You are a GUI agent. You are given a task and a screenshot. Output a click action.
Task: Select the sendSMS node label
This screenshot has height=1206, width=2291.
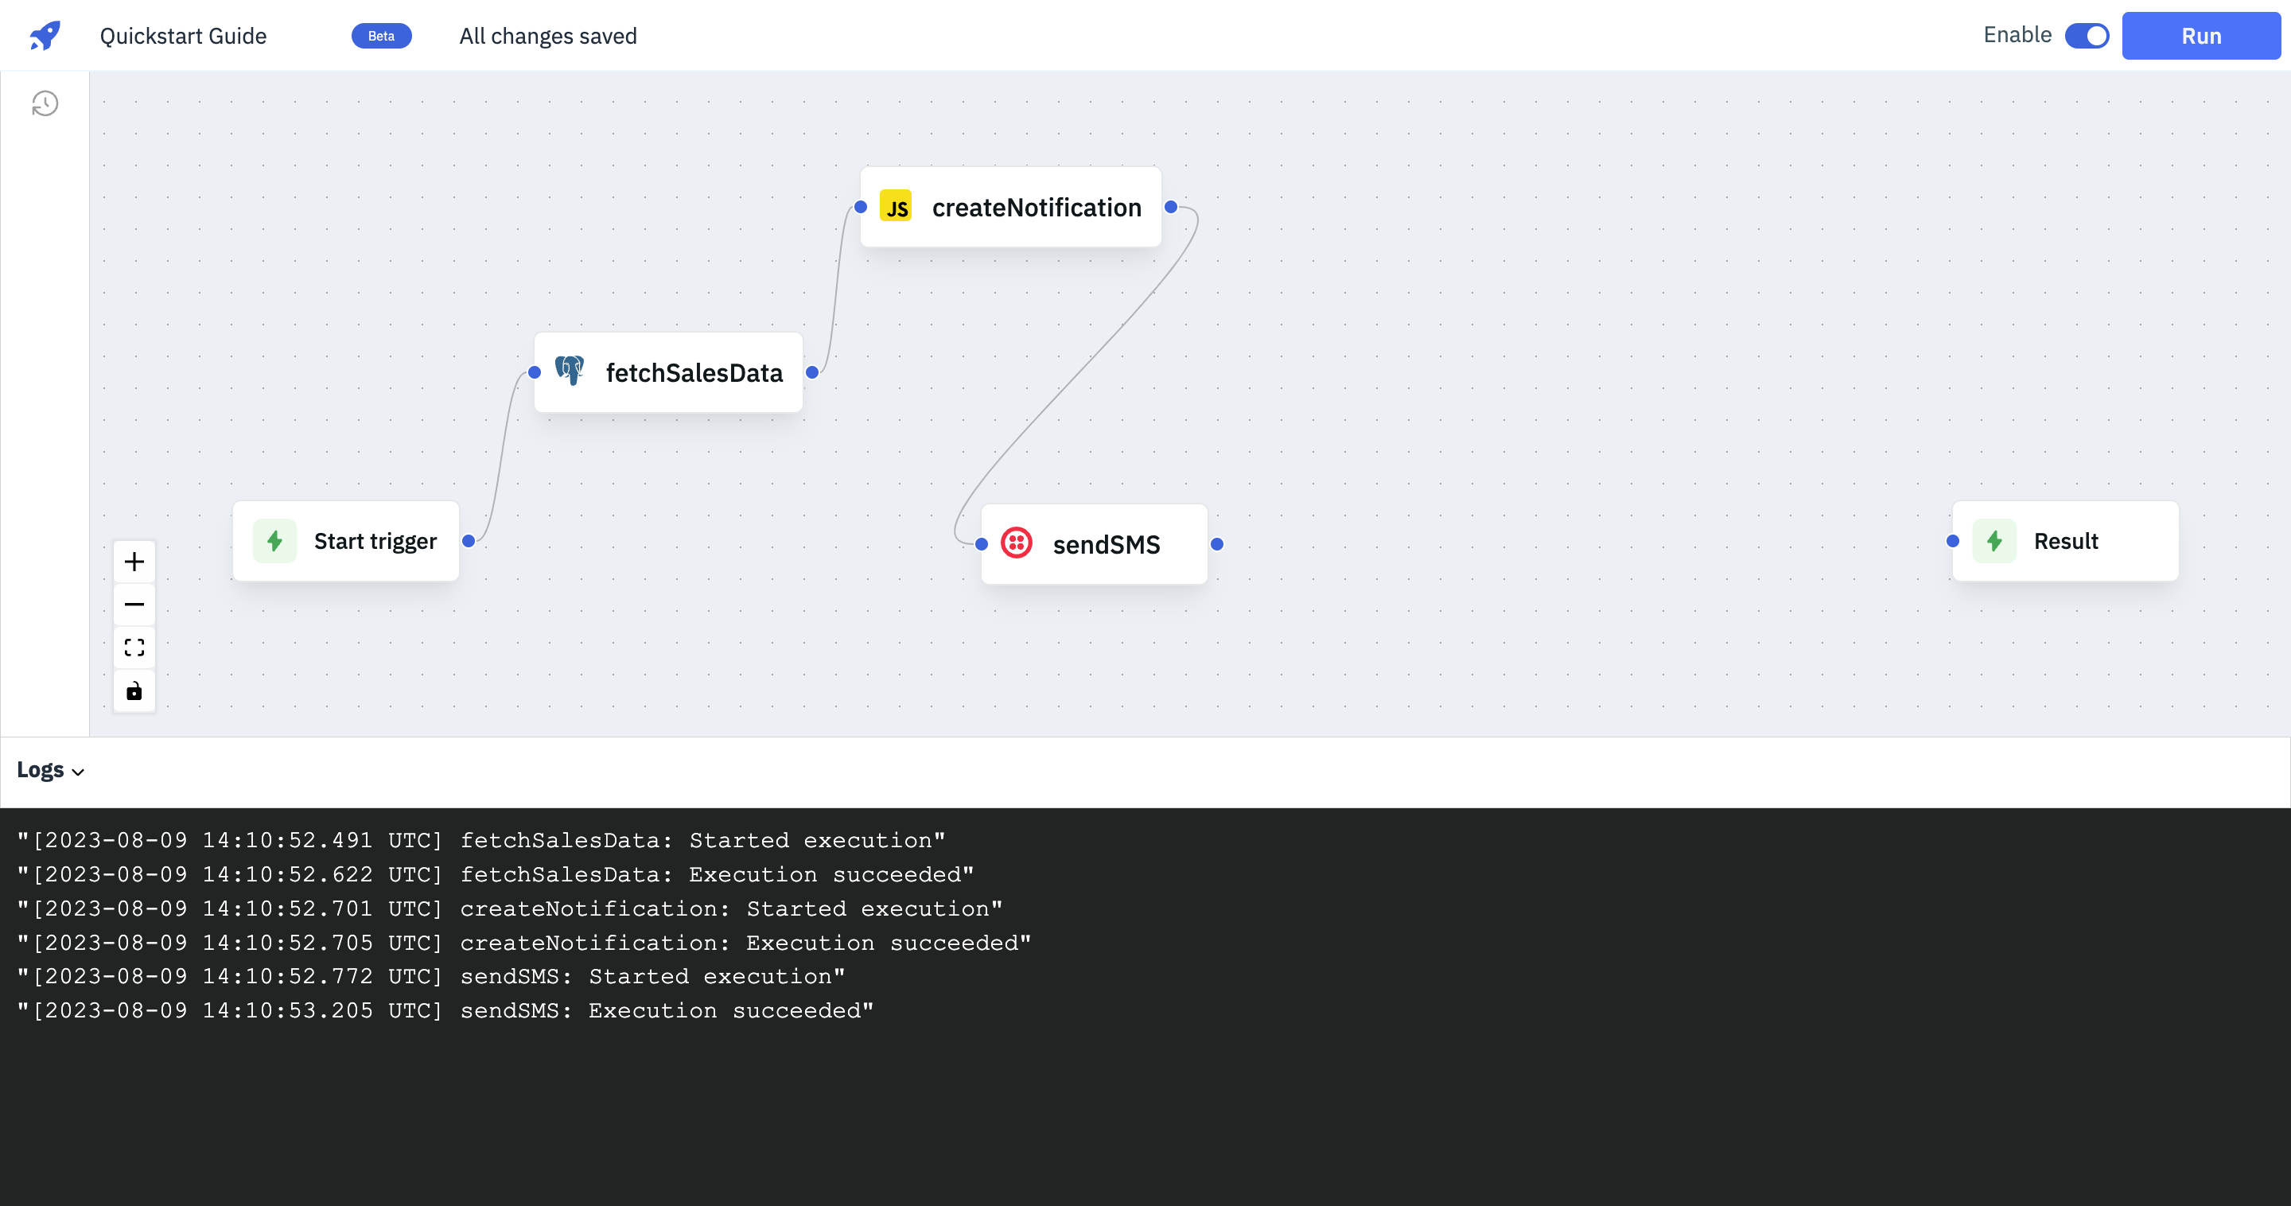coord(1107,544)
